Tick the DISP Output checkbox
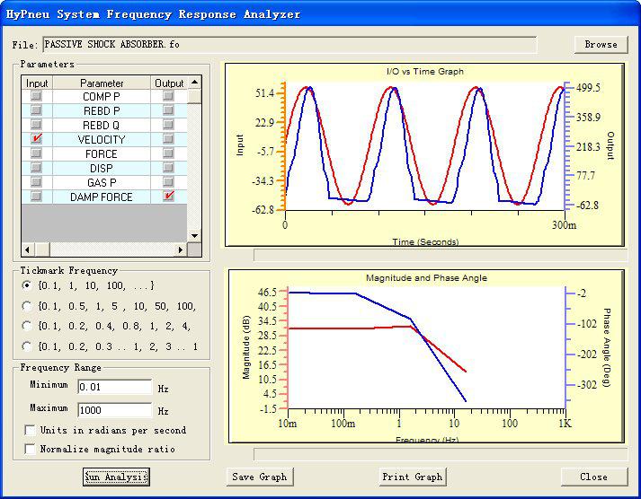This screenshot has height=499, width=641. [168, 168]
